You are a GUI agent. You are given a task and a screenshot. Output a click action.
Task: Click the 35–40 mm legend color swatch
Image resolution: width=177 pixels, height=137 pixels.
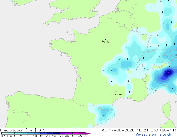[x=69, y=133]
